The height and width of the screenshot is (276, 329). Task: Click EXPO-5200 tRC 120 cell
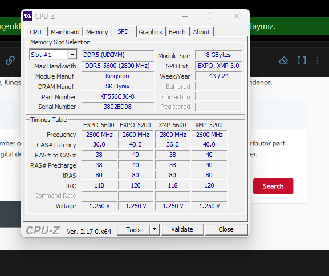(136, 185)
